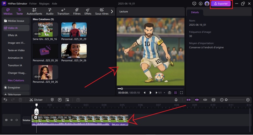Hide the video track with eye icon
The image size is (253, 135).
tap(12, 120)
